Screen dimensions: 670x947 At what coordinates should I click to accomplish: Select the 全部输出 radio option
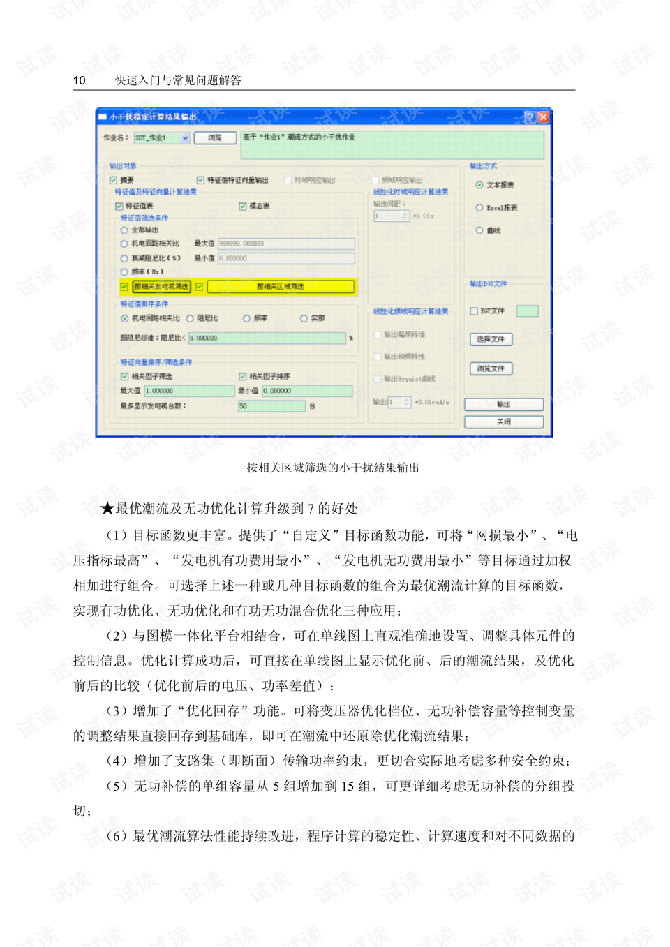click(124, 230)
